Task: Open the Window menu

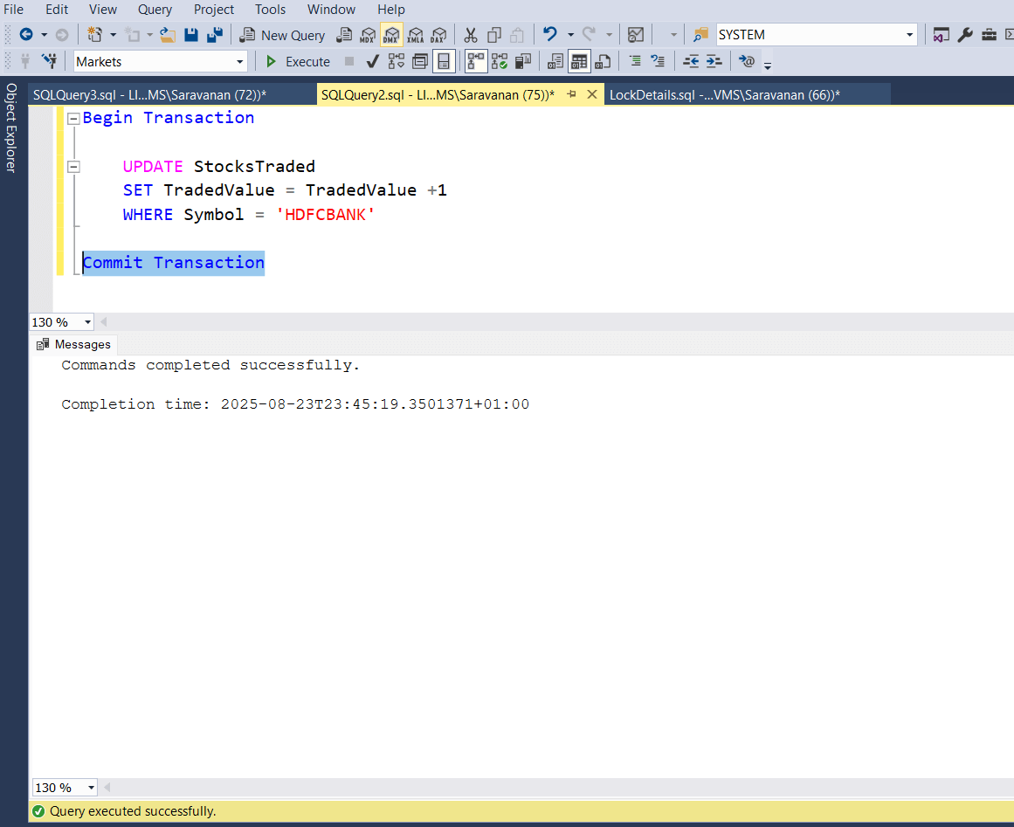Action: pyautogui.click(x=331, y=9)
